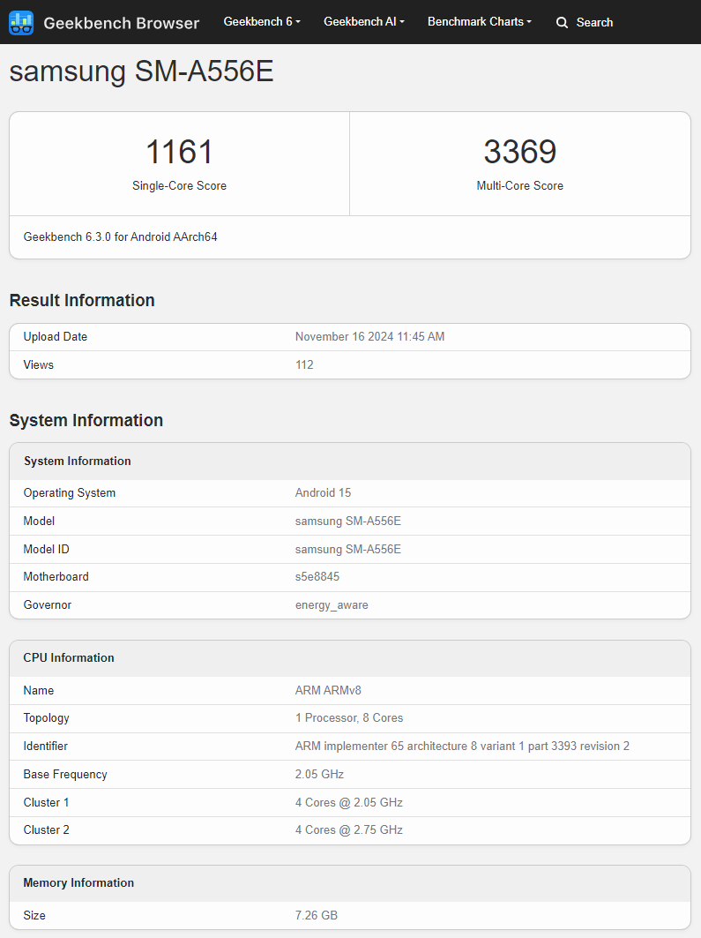This screenshot has width=701, height=938.
Task: Click the Android 15 operating system value
Action: coord(324,493)
